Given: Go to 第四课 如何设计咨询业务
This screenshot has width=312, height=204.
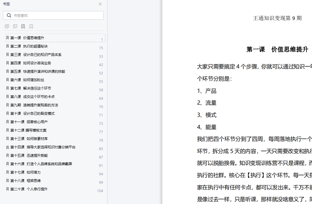Looking at the screenshot, I should pos(30,63).
